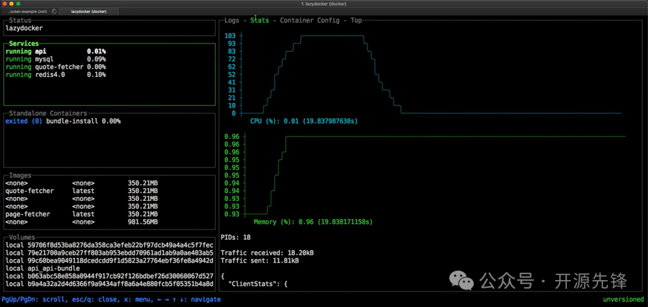Select the lazydocker (docker) terminal tab
The height and width of the screenshot is (307, 648).
click(x=89, y=11)
